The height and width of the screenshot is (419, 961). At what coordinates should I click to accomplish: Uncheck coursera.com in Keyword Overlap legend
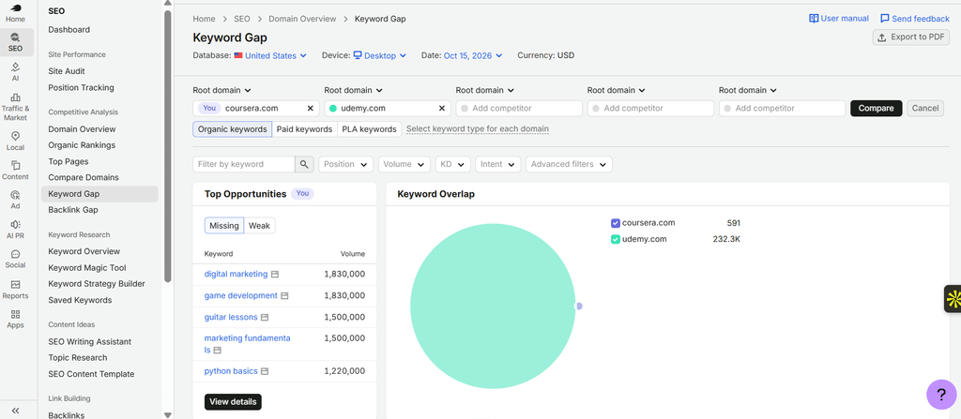[x=616, y=223]
